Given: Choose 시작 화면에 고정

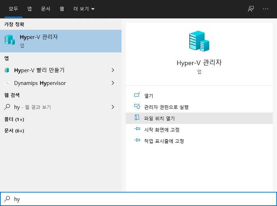Looking at the screenshot, I should tap(199, 130).
